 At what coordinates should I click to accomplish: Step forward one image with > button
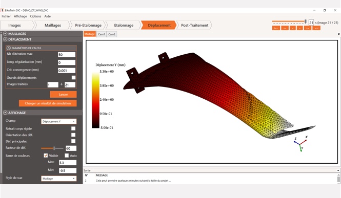click(x=299, y=28)
